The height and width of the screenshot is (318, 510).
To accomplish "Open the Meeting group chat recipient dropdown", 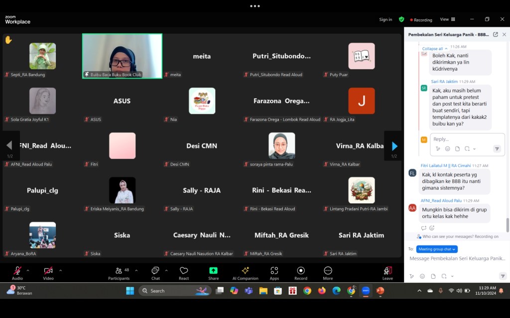I will coord(437,249).
